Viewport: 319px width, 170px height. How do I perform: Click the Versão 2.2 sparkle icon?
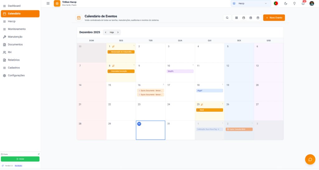coord(2,166)
